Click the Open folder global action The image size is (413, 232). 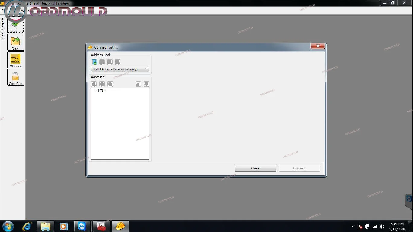(x=15, y=42)
